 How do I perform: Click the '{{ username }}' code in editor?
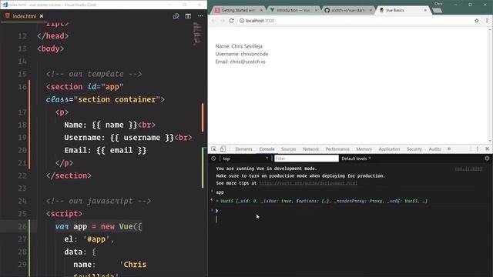pyautogui.click(x=142, y=138)
